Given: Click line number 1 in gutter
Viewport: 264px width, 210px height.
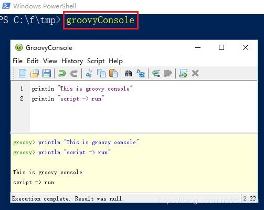Looking at the screenshot, I should click(22, 88).
